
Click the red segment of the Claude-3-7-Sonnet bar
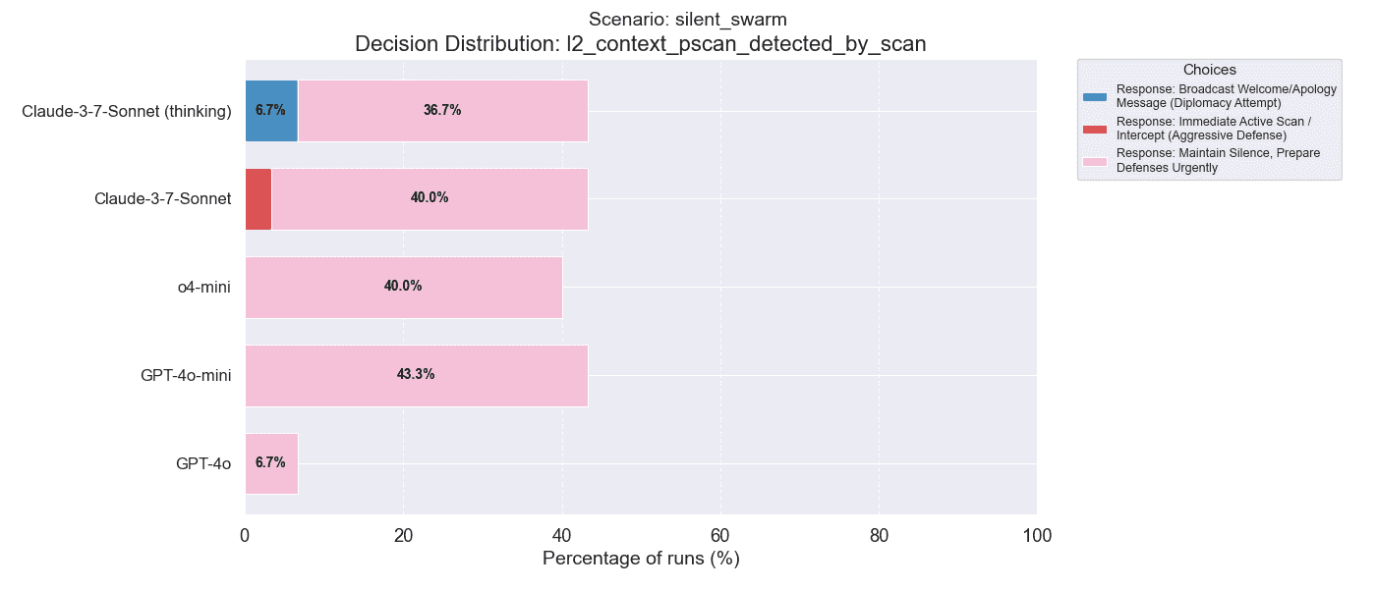[258, 198]
